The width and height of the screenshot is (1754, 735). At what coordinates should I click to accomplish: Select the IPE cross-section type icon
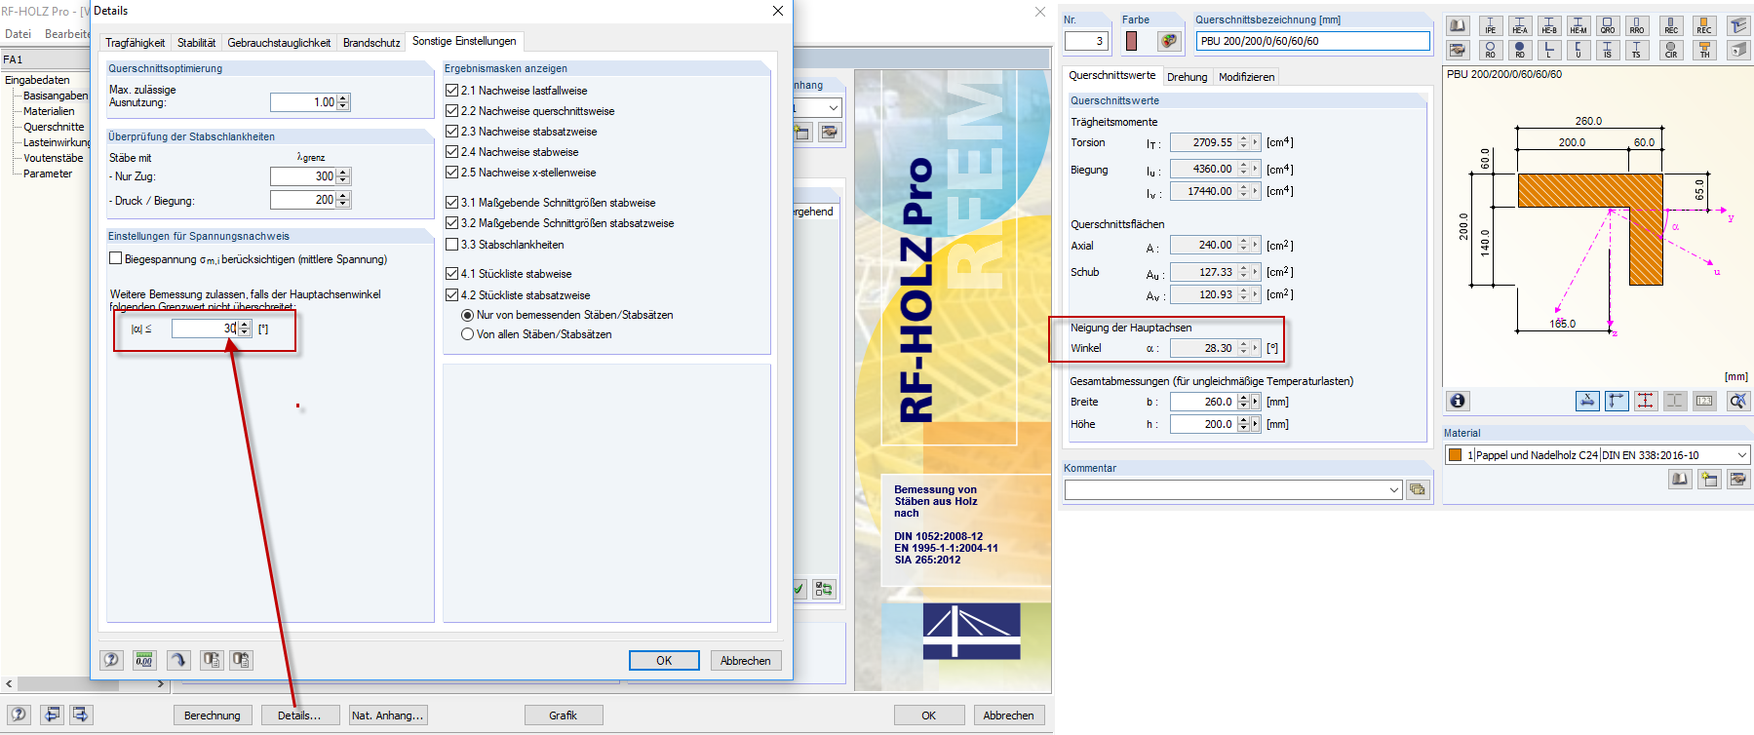pos(1491,26)
